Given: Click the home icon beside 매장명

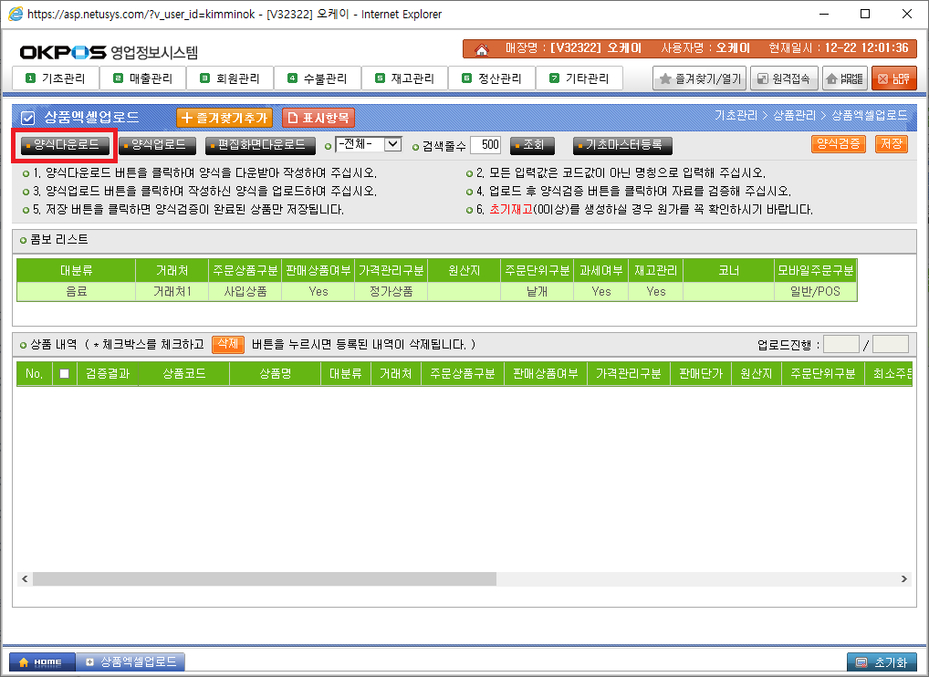Looking at the screenshot, I should coord(481,48).
